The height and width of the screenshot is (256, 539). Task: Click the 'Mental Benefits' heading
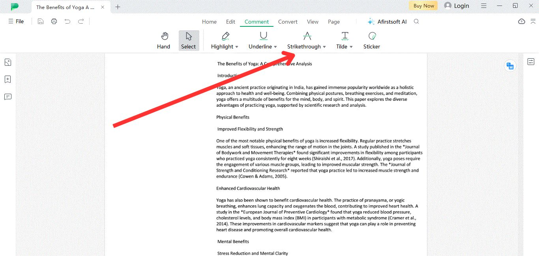point(233,241)
